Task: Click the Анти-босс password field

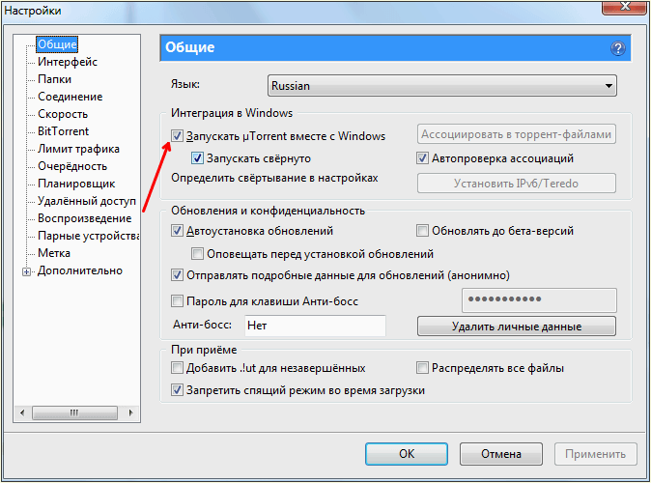Action: 539,300
